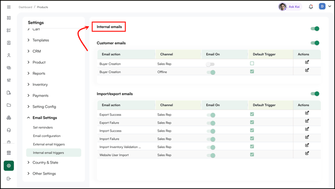This screenshot has height=189, width=335.
Task: Click the document file icon in sidebar
Action: point(9,93)
